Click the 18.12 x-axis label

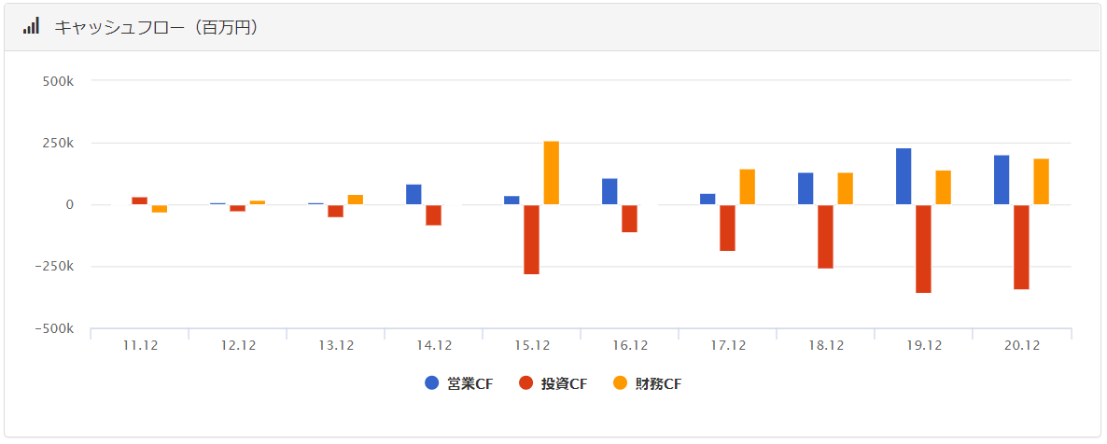click(827, 346)
